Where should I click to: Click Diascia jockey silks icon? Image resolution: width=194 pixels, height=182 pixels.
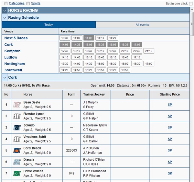17,162
